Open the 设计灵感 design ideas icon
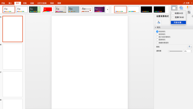 point(189,10)
